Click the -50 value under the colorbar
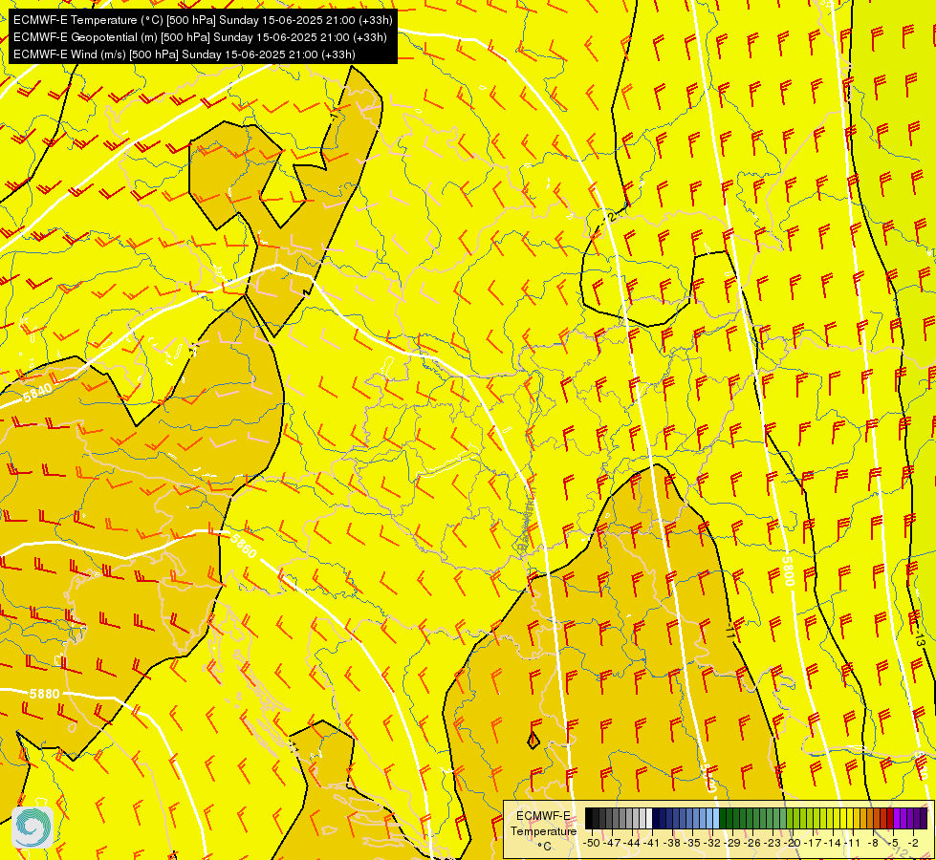This screenshot has height=860, width=936. click(x=592, y=843)
